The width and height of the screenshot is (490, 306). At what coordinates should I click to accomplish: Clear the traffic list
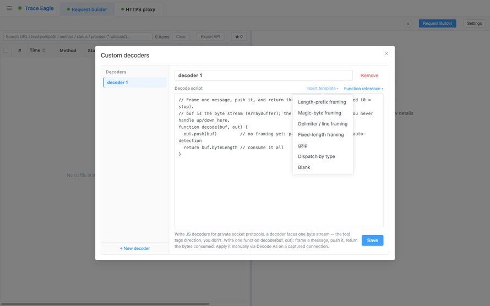pos(181,36)
